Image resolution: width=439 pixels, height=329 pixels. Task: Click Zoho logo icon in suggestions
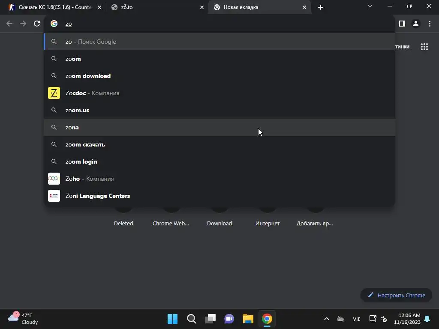[x=54, y=179]
